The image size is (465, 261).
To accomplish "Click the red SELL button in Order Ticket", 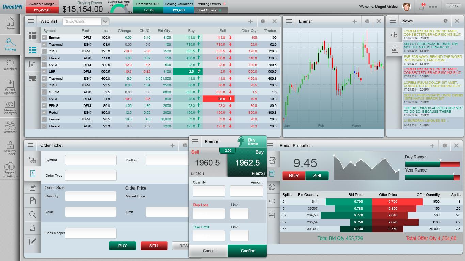I will 154,246.
